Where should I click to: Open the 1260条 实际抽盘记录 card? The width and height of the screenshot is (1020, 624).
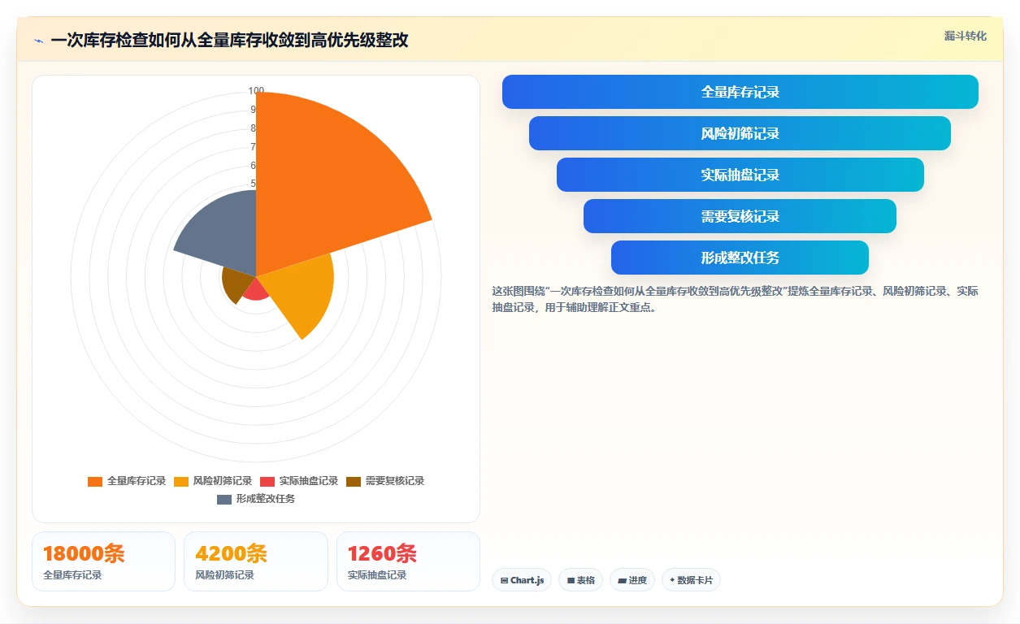tap(408, 561)
